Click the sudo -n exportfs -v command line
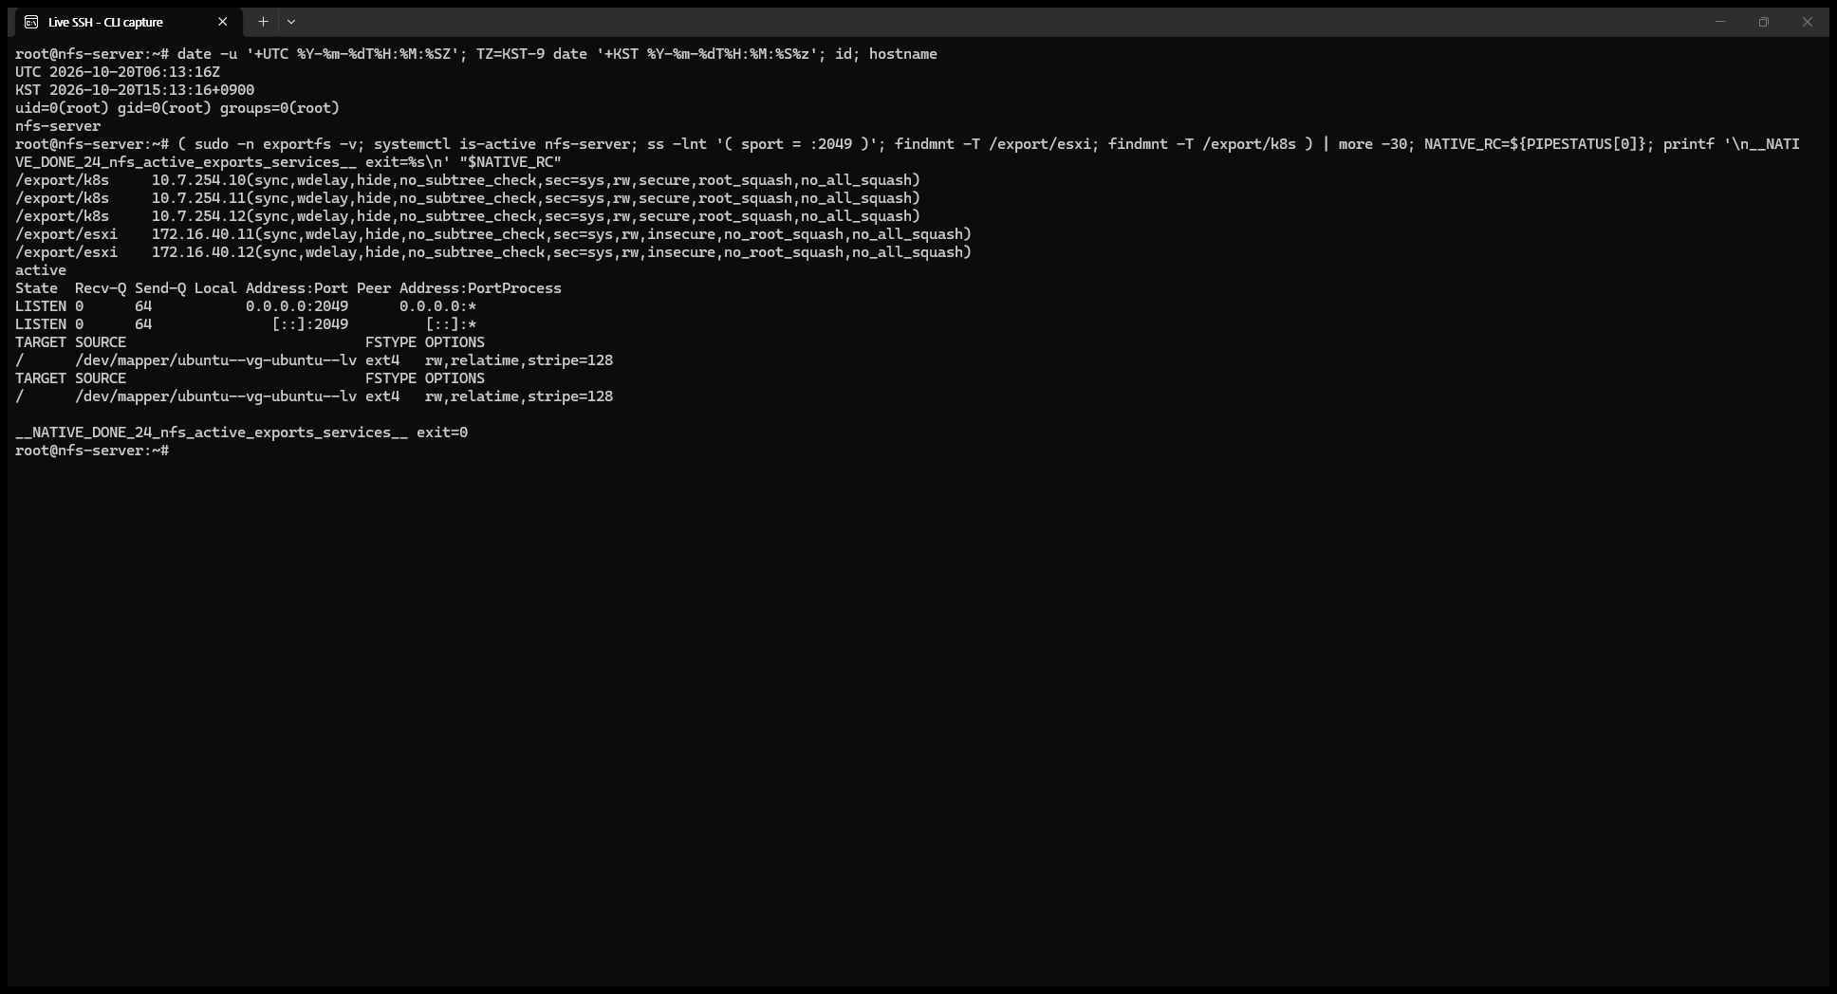This screenshot has width=1837, height=994. tap(907, 153)
